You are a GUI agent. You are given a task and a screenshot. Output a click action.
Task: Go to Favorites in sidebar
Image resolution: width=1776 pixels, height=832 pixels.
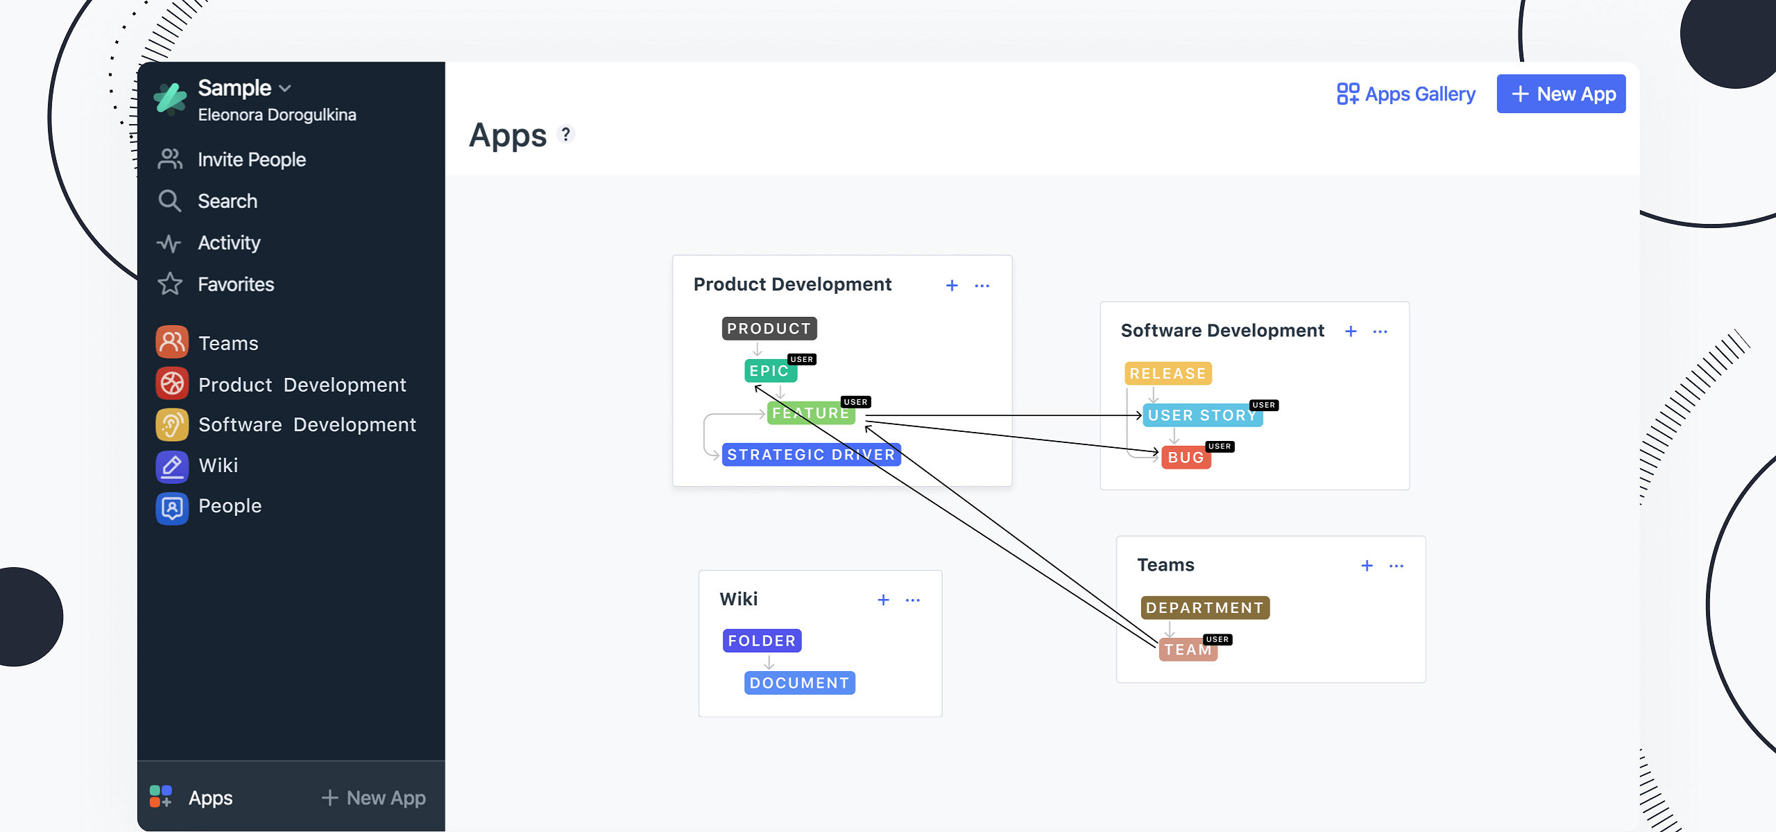pos(235,284)
